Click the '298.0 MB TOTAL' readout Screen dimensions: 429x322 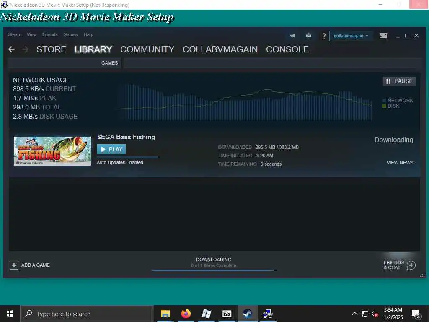tap(37, 107)
